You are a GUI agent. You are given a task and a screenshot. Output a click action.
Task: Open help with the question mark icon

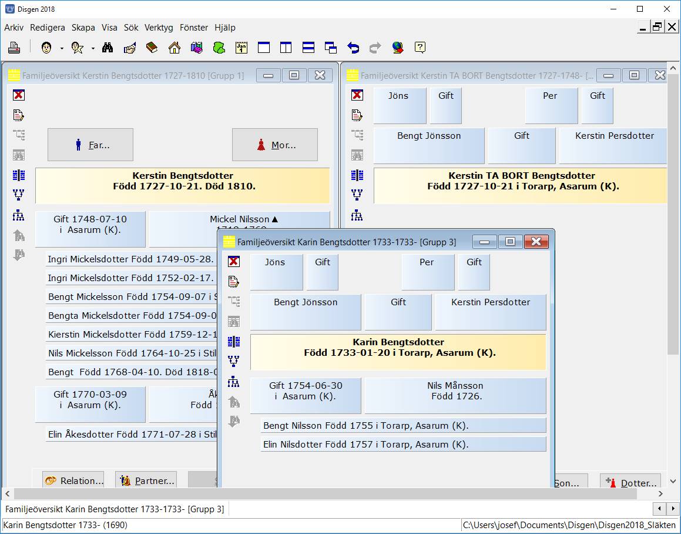(420, 48)
